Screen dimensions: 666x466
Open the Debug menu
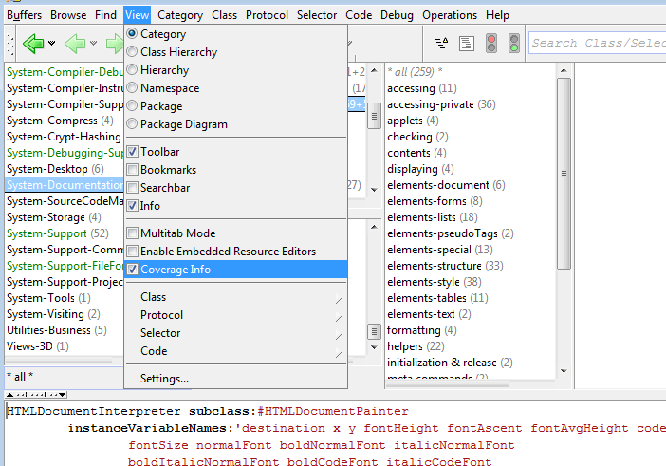[x=397, y=15]
